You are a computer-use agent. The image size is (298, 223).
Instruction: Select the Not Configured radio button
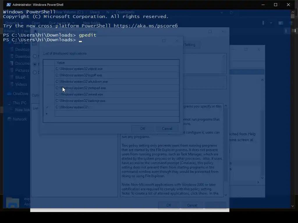pos(35,56)
